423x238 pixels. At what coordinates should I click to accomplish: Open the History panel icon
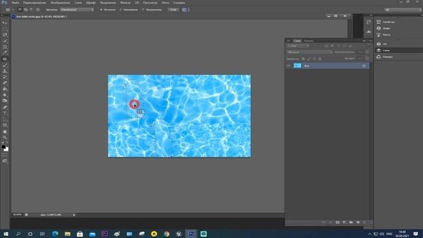coord(369,22)
